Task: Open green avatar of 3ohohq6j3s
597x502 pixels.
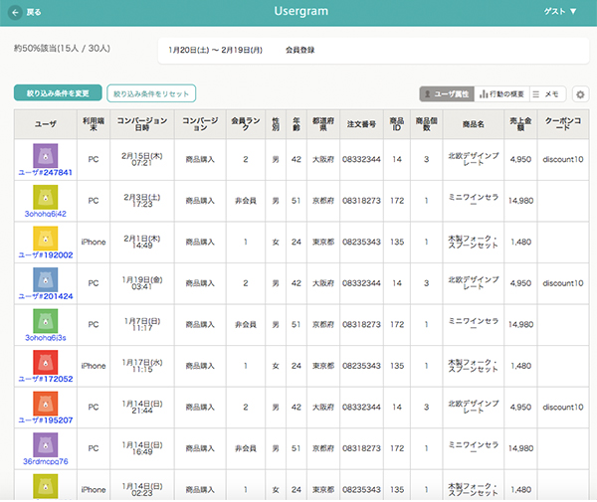Action: pyautogui.click(x=46, y=321)
